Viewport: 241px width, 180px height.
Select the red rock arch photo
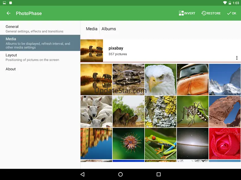(225, 111)
